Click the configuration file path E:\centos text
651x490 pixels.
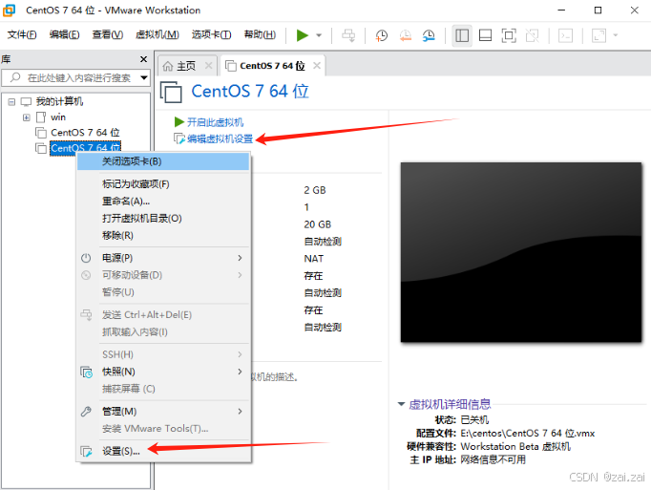click(x=528, y=433)
